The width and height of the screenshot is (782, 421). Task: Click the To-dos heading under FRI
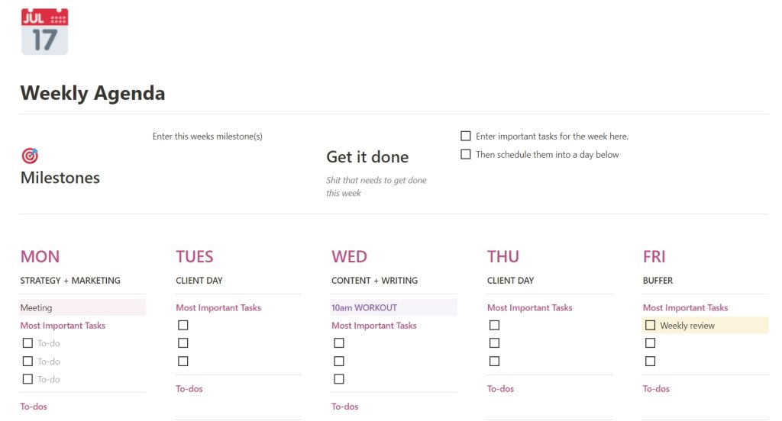pyautogui.click(x=656, y=389)
